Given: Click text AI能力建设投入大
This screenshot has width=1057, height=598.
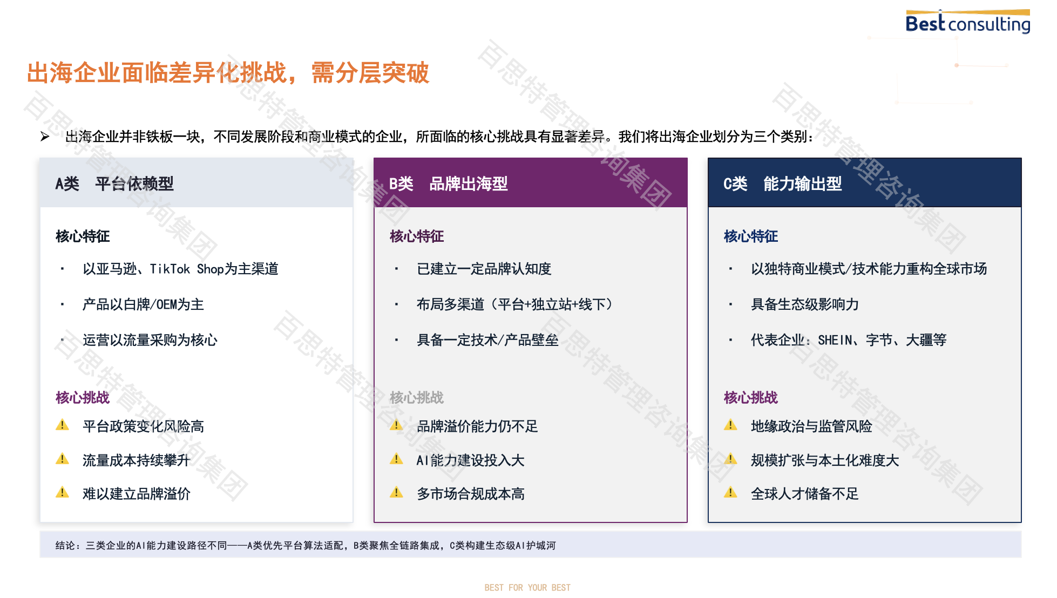Looking at the screenshot, I should pos(470,460).
